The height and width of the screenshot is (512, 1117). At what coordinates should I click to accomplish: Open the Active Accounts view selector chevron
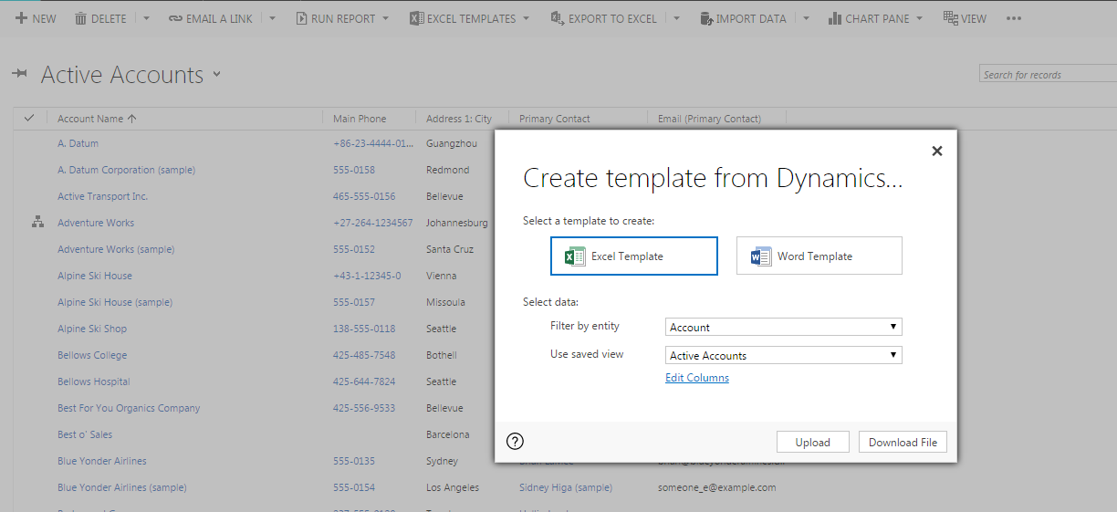click(x=216, y=75)
